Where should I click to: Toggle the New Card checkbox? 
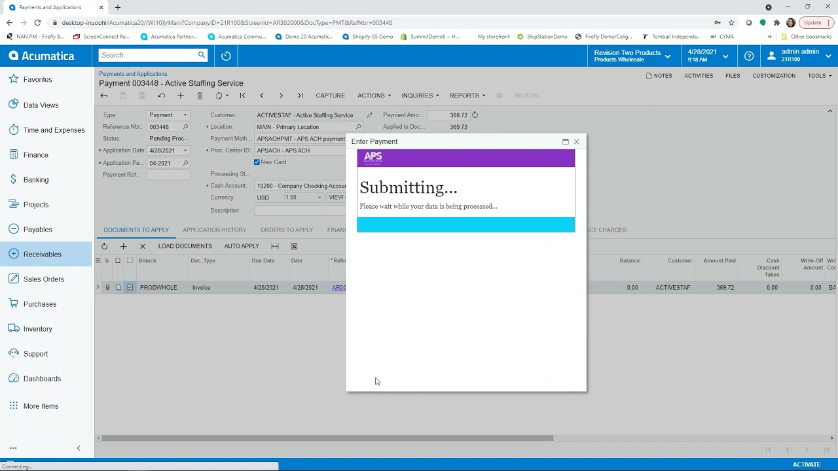pos(257,162)
